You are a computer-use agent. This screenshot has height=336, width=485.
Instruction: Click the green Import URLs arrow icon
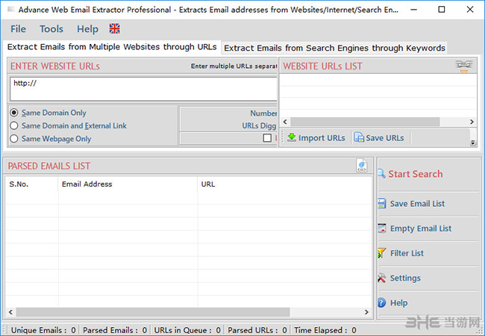[291, 137]
